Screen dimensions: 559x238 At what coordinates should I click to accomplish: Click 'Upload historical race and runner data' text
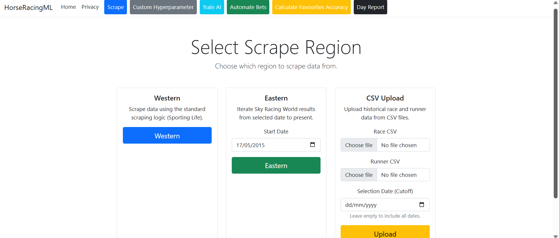point(385,113)
